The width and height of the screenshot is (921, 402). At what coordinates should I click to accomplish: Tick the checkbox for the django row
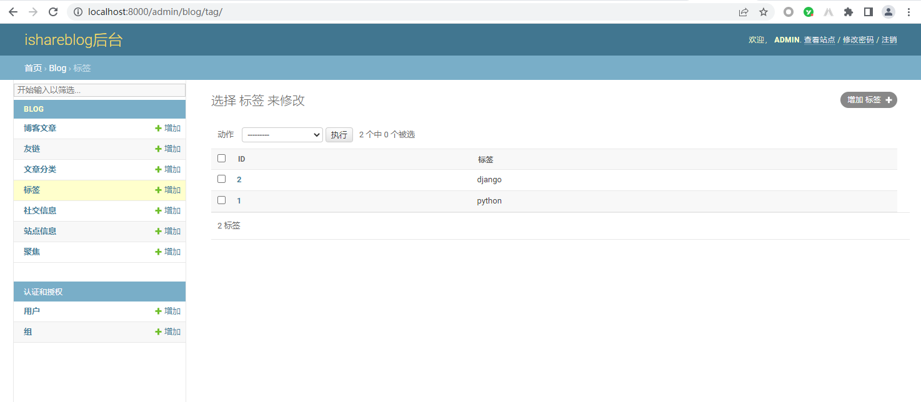click(221, 179)
